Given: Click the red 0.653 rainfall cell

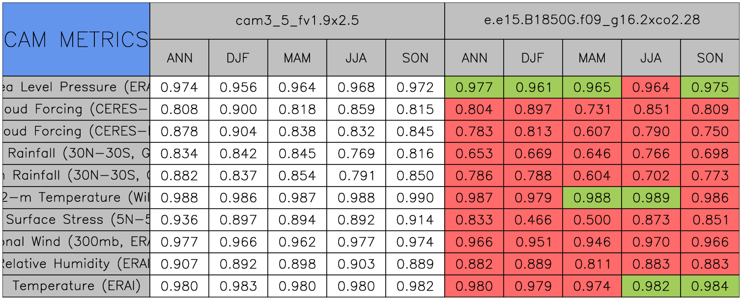Looking at the screenshot, I should point(474,154).
